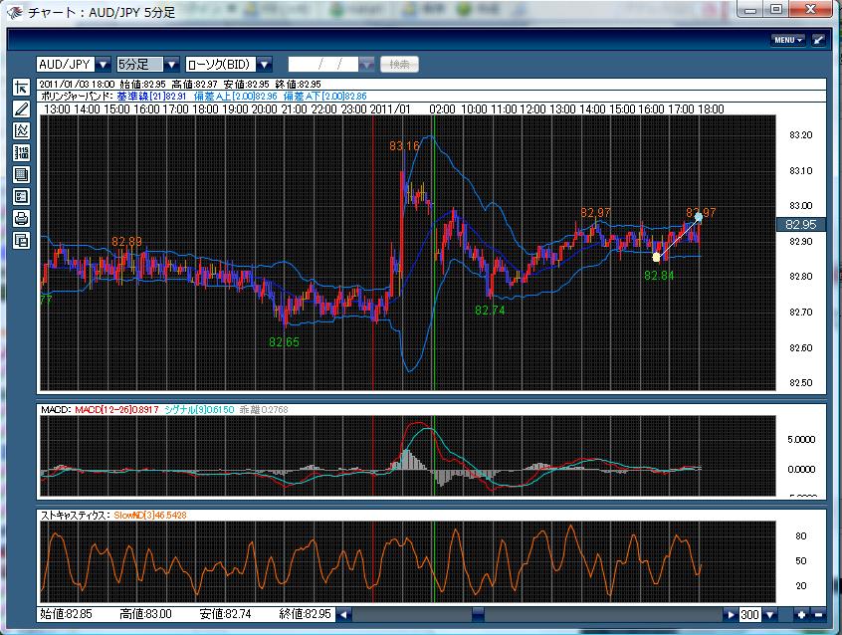
Task: Click the copy windows icon in sidebar
Action: click(x=22, y=240)
